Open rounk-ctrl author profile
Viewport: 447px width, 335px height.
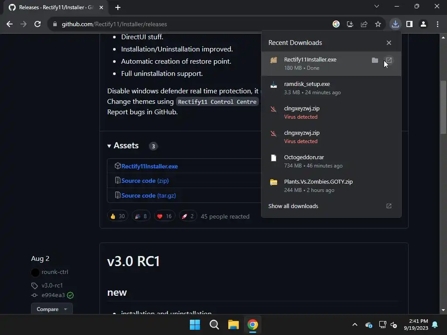point(55,272)
